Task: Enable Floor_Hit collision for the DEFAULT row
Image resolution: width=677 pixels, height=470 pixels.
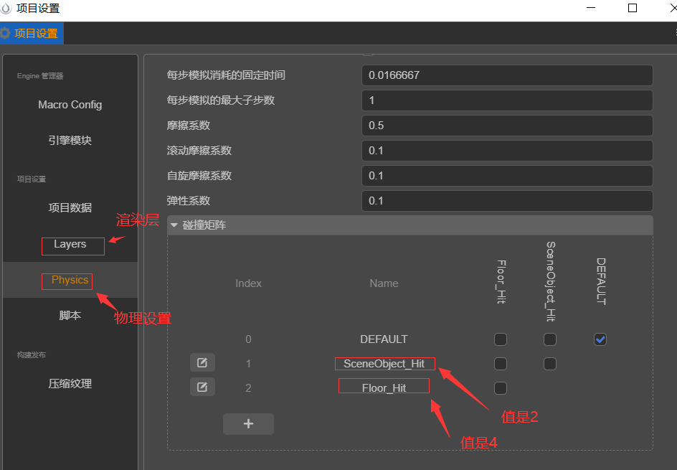Action: (x=500, y=339)
